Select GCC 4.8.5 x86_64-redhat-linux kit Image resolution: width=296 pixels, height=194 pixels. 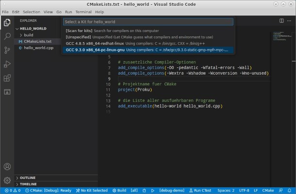(148, 44)
